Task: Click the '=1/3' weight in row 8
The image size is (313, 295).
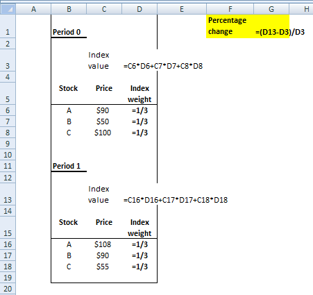Action: 139,133
